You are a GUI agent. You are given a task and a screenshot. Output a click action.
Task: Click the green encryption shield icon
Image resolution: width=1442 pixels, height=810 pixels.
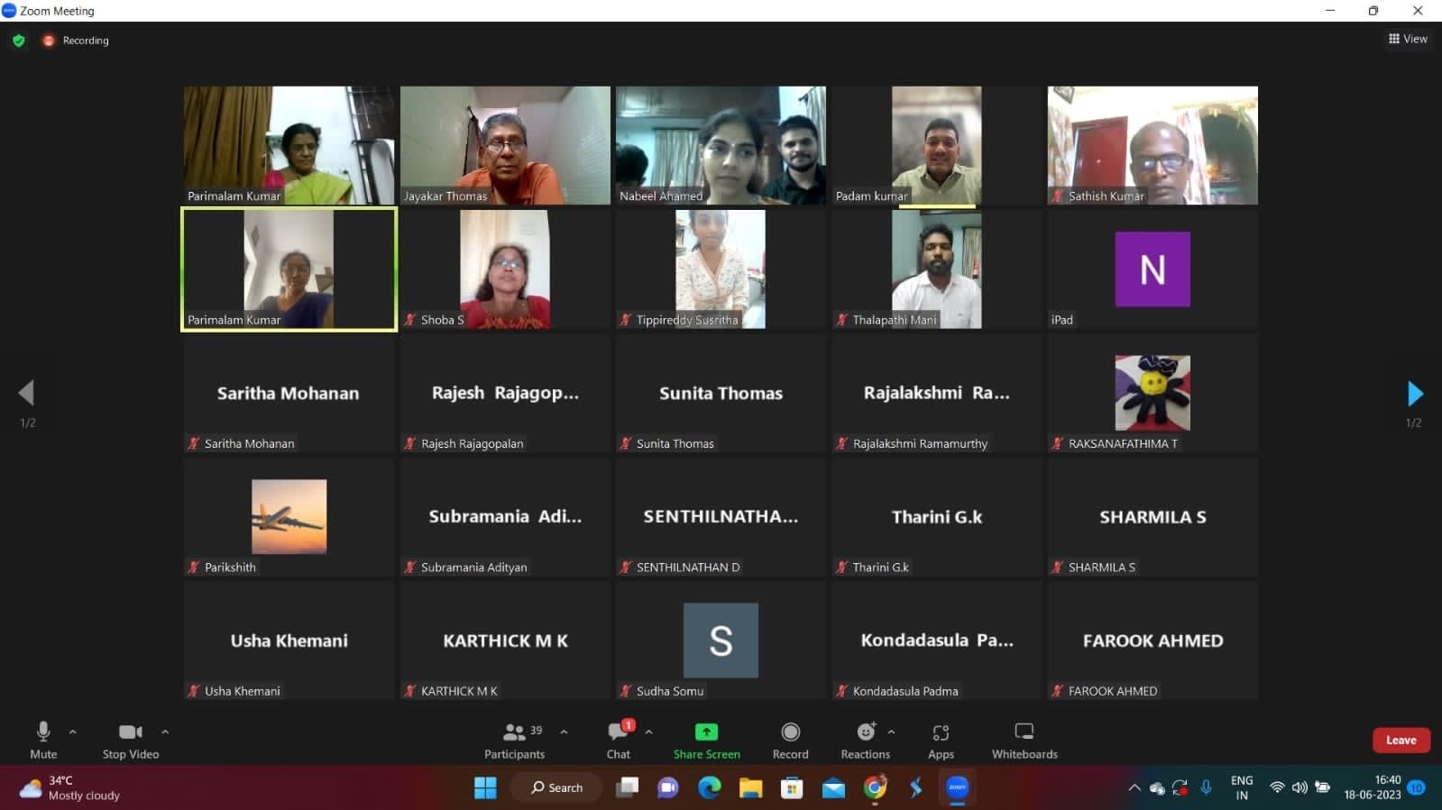point(19,41)
